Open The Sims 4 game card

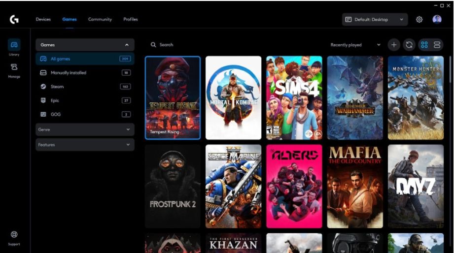pos(294,98)
